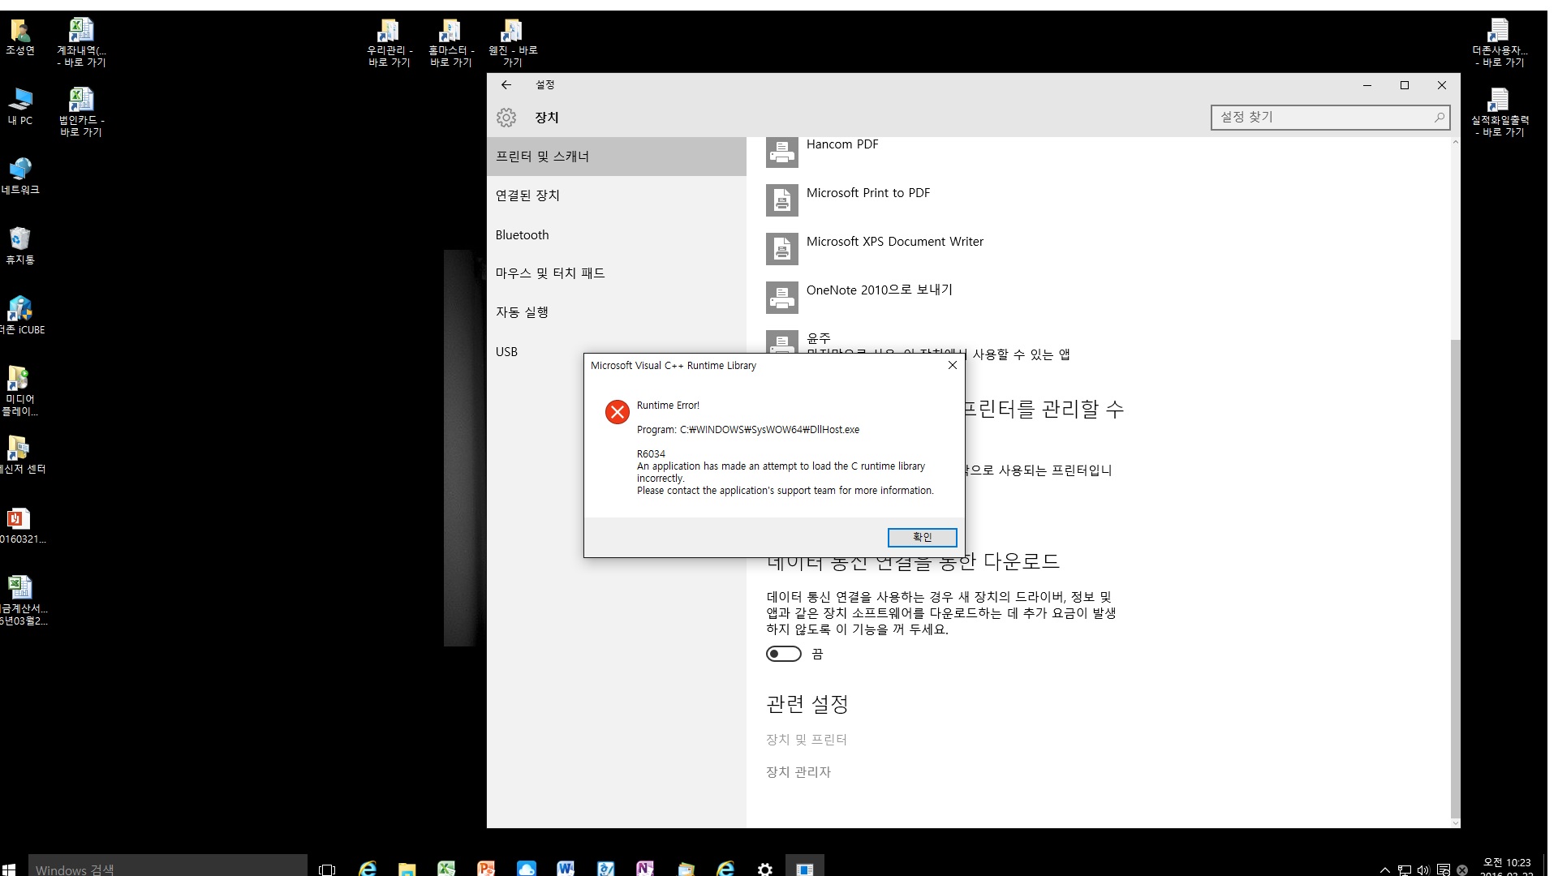The height and width of the screenshot is (876, 1558).
Task: Click the action center icon in tray
Action: (1444, 870)
